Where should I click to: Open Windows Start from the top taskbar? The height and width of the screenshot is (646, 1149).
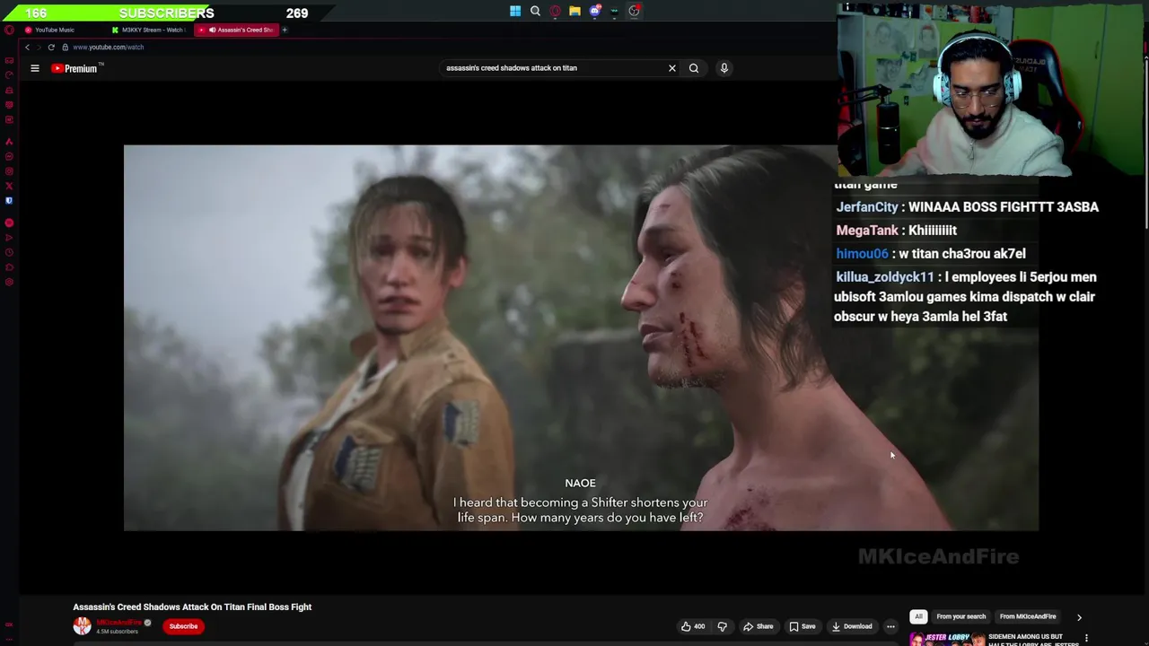(515, 12)
